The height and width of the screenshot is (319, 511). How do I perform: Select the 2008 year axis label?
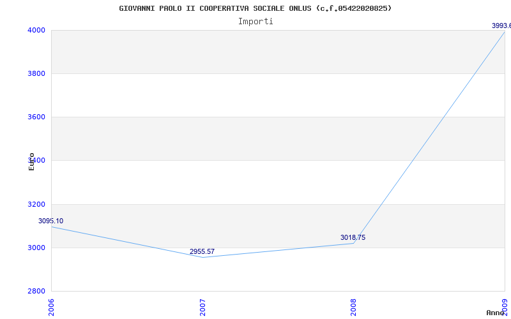(x=354, y=307)
